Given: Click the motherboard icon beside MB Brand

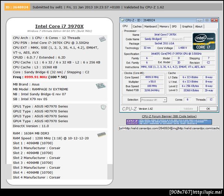Looking at the screenshot, I should coord(101,85).
